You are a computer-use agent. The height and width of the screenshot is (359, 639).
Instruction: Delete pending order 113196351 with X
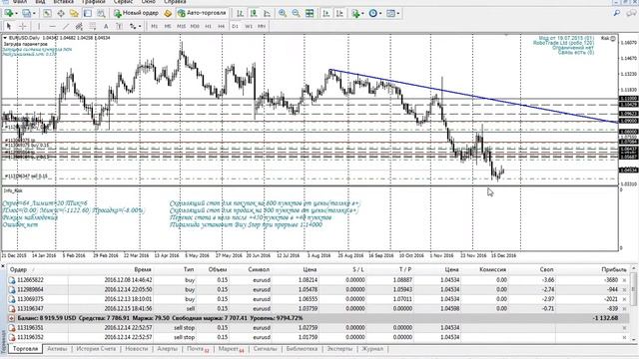pos(624,328)
